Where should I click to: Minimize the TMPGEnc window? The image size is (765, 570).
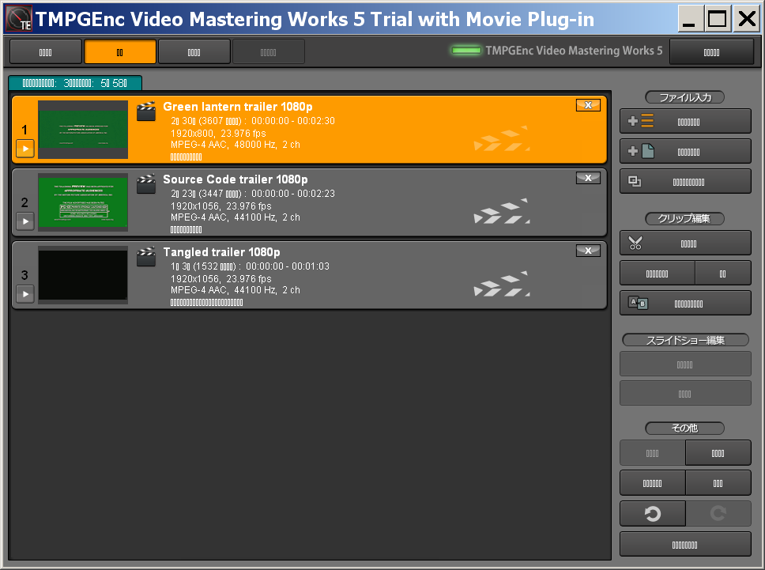(x=691, y=19)
